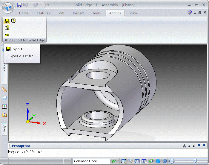Screen dimensions: 209x165
Task: Increase PromptBar font size
Action: [x=185, y=146]
